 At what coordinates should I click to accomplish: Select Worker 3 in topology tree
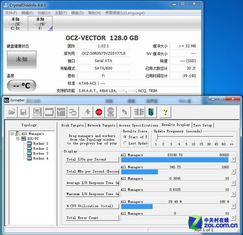click(x=37, y=153)
